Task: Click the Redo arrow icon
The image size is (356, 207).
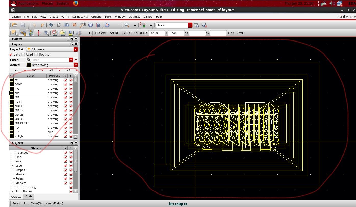Action: (42, 25)
